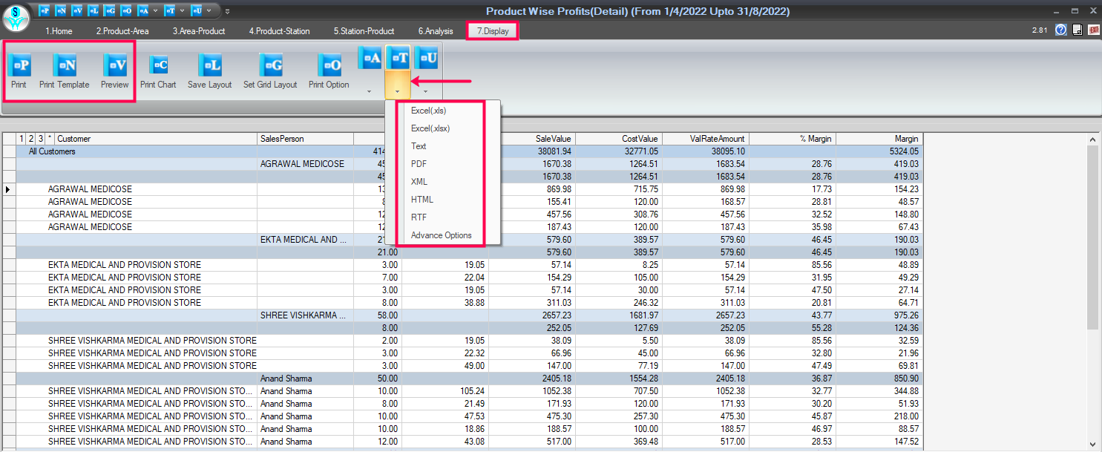Screen dimensions: 1102x452
Task: Open the 6.Analysis tab
Action: point(435,31)
